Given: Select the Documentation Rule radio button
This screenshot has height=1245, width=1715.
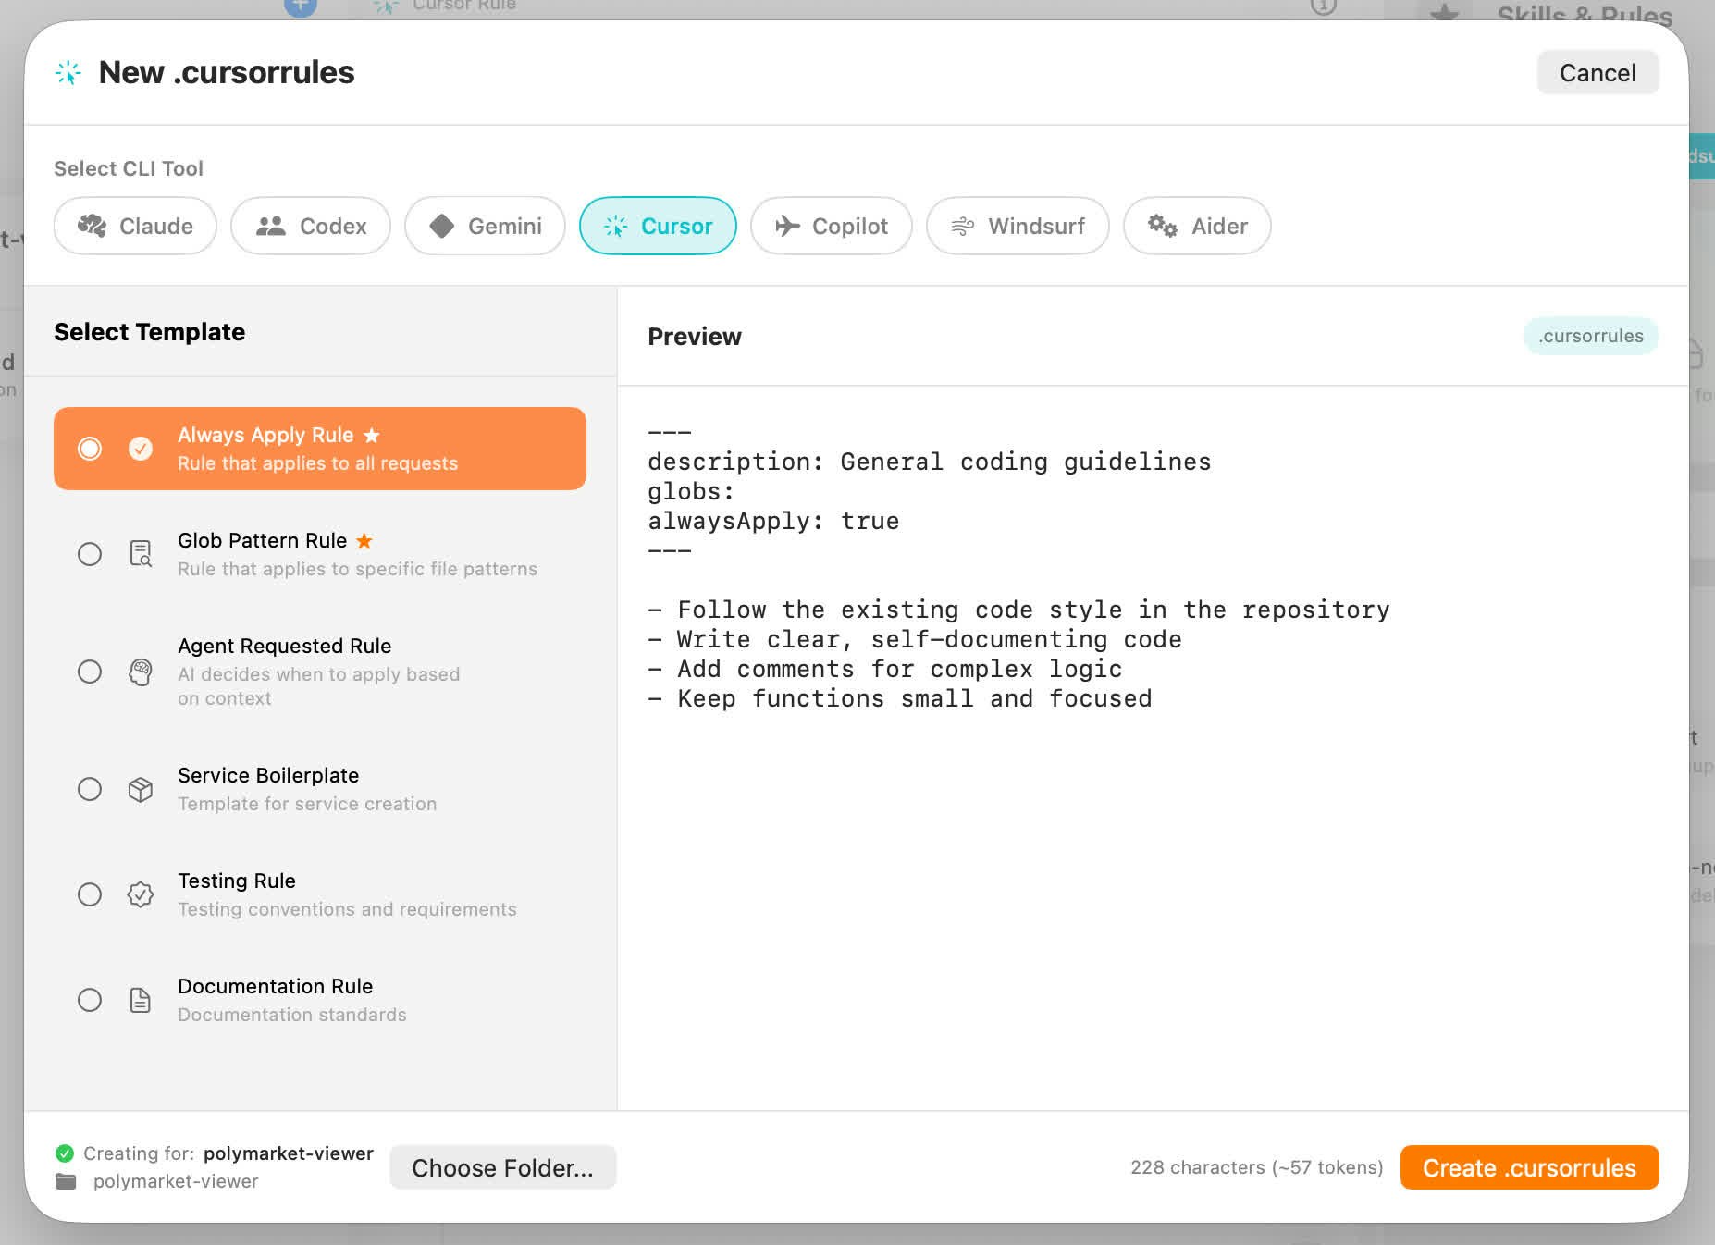Looking at the screenshot, I should (x=90, y=1000).
